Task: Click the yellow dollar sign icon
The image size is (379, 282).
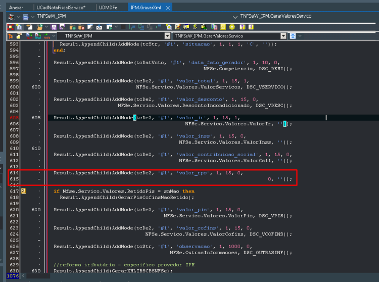Action: coord(195,27)
